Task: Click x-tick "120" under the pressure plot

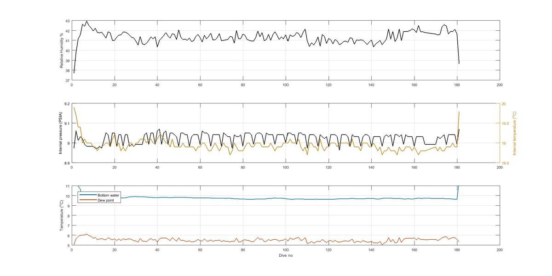Action: click(x=328, y=168)
